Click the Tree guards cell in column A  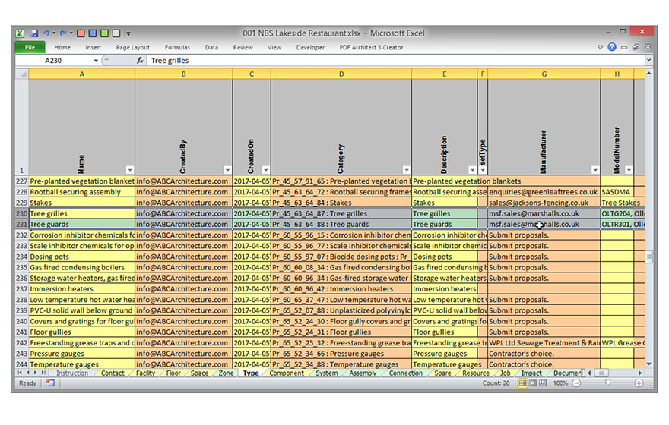(x=81, y=225)
